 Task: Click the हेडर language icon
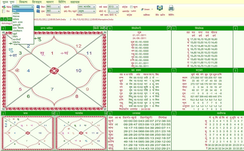(38, 7)
